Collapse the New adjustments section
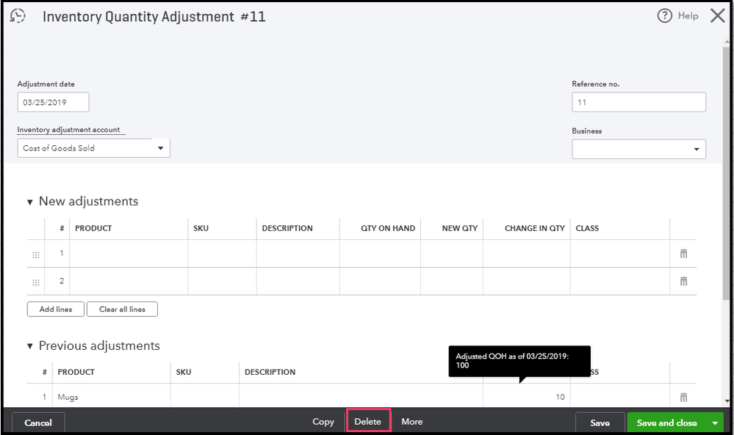 pyautogui.click(x=30, y=202)
